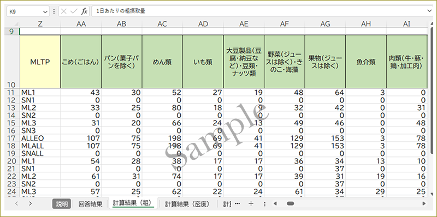437x217 pixels.
Task: Select column AE header
Action: [244, 24]
